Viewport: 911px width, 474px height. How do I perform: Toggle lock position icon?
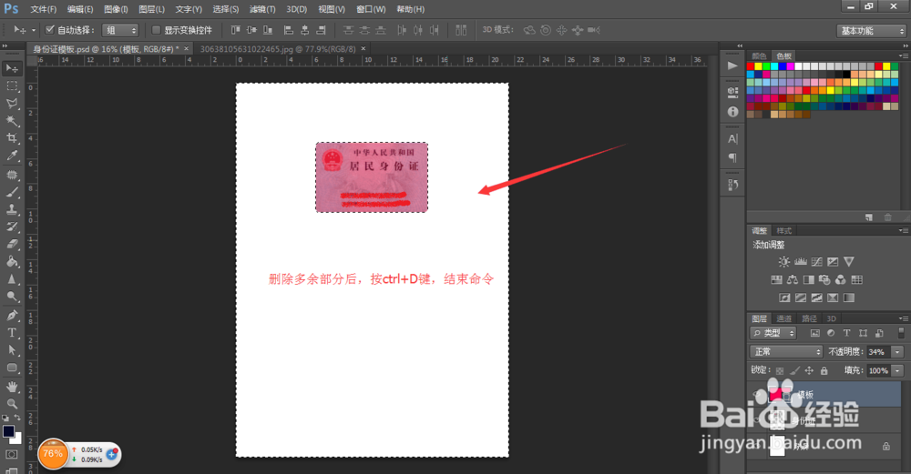(809, 370)
